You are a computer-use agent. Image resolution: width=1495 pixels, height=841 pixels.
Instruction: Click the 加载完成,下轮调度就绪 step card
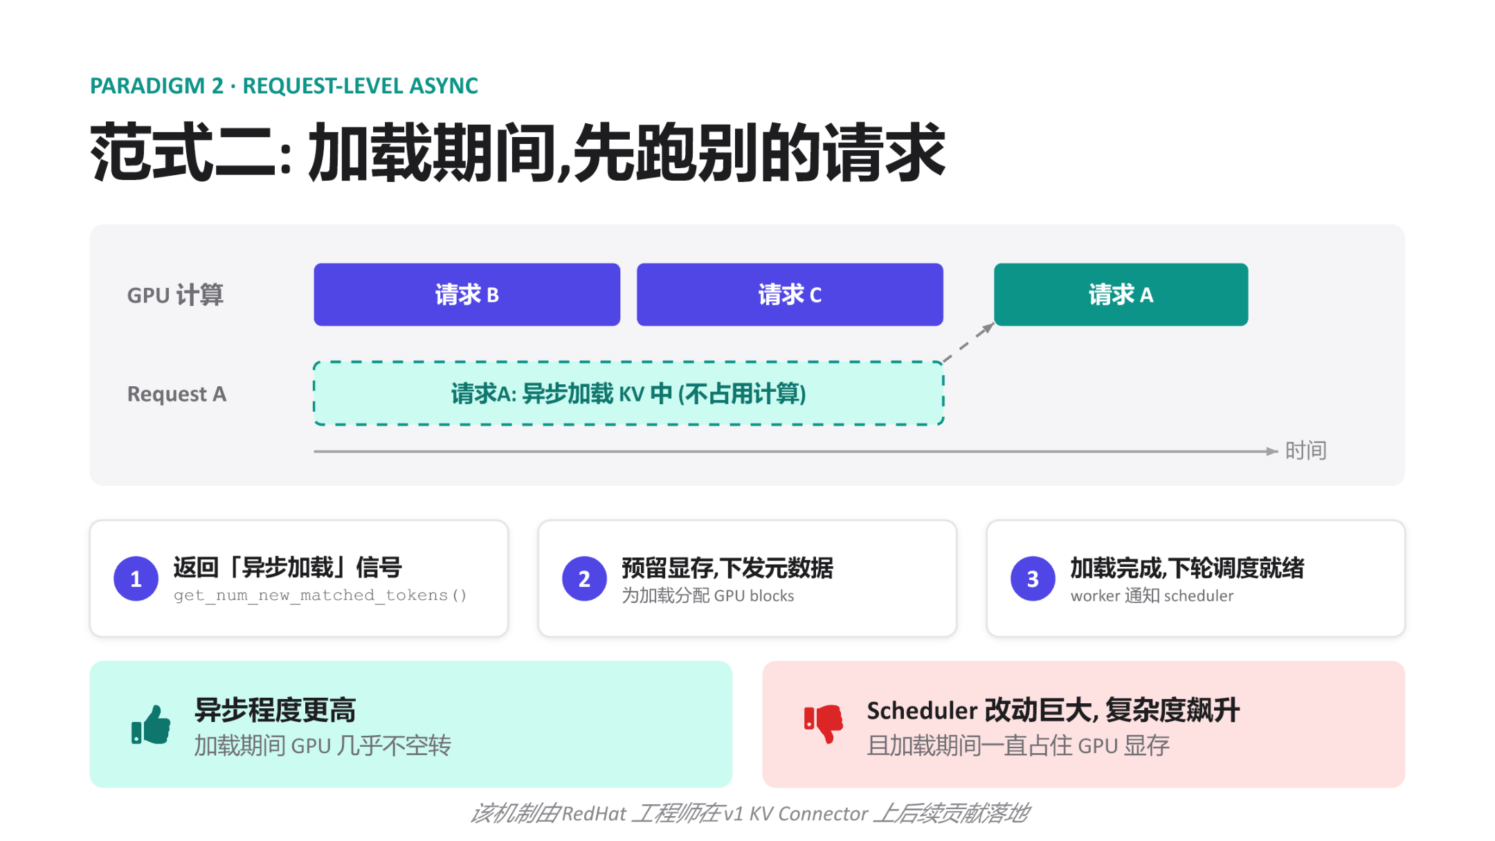[x=1195, y=579]
